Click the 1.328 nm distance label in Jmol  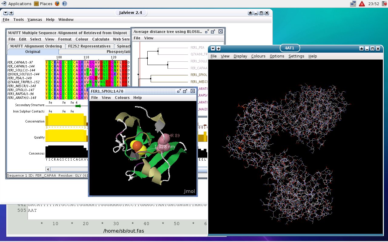click(165, 146)
